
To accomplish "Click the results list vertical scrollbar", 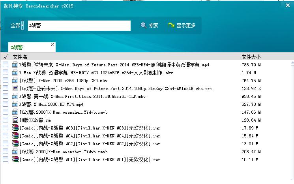I will (292, 120).
